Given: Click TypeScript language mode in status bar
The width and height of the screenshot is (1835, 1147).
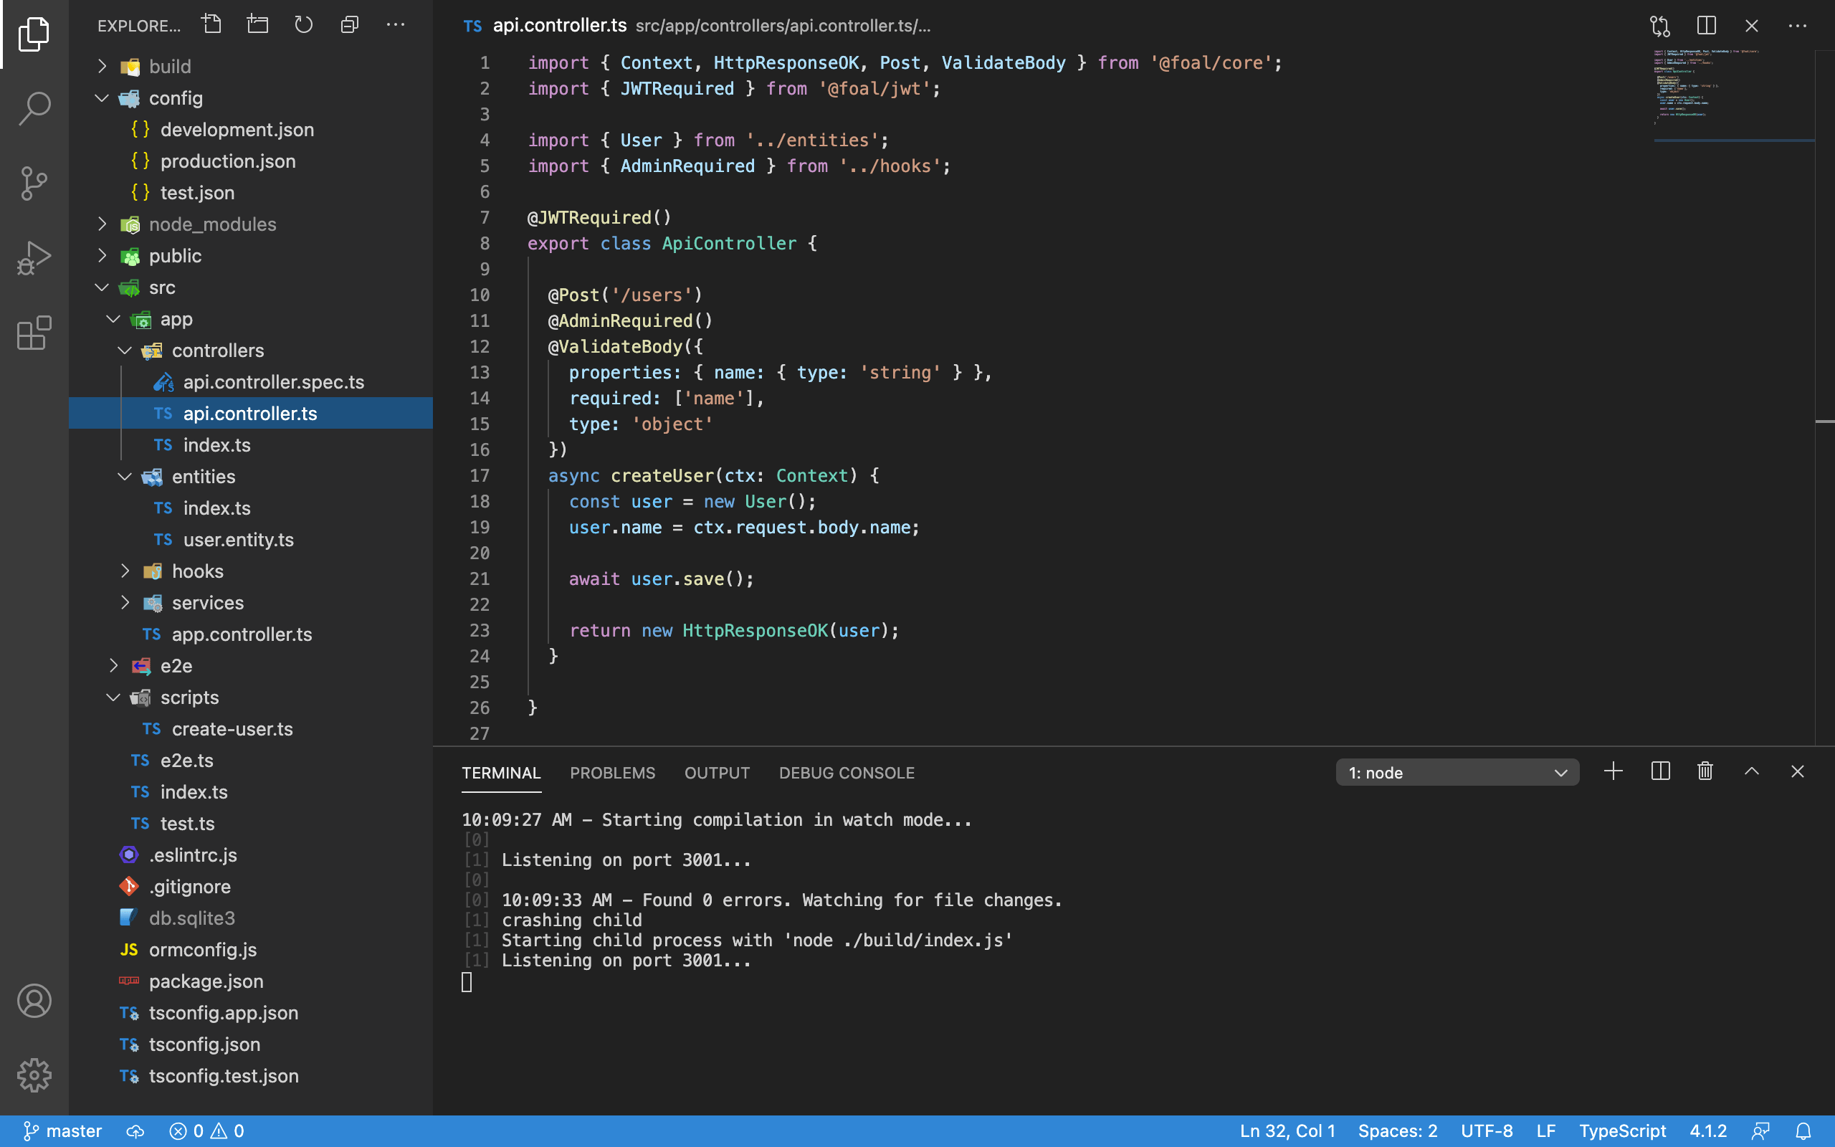Looking at the screenshot, I should [1622, 1131].
